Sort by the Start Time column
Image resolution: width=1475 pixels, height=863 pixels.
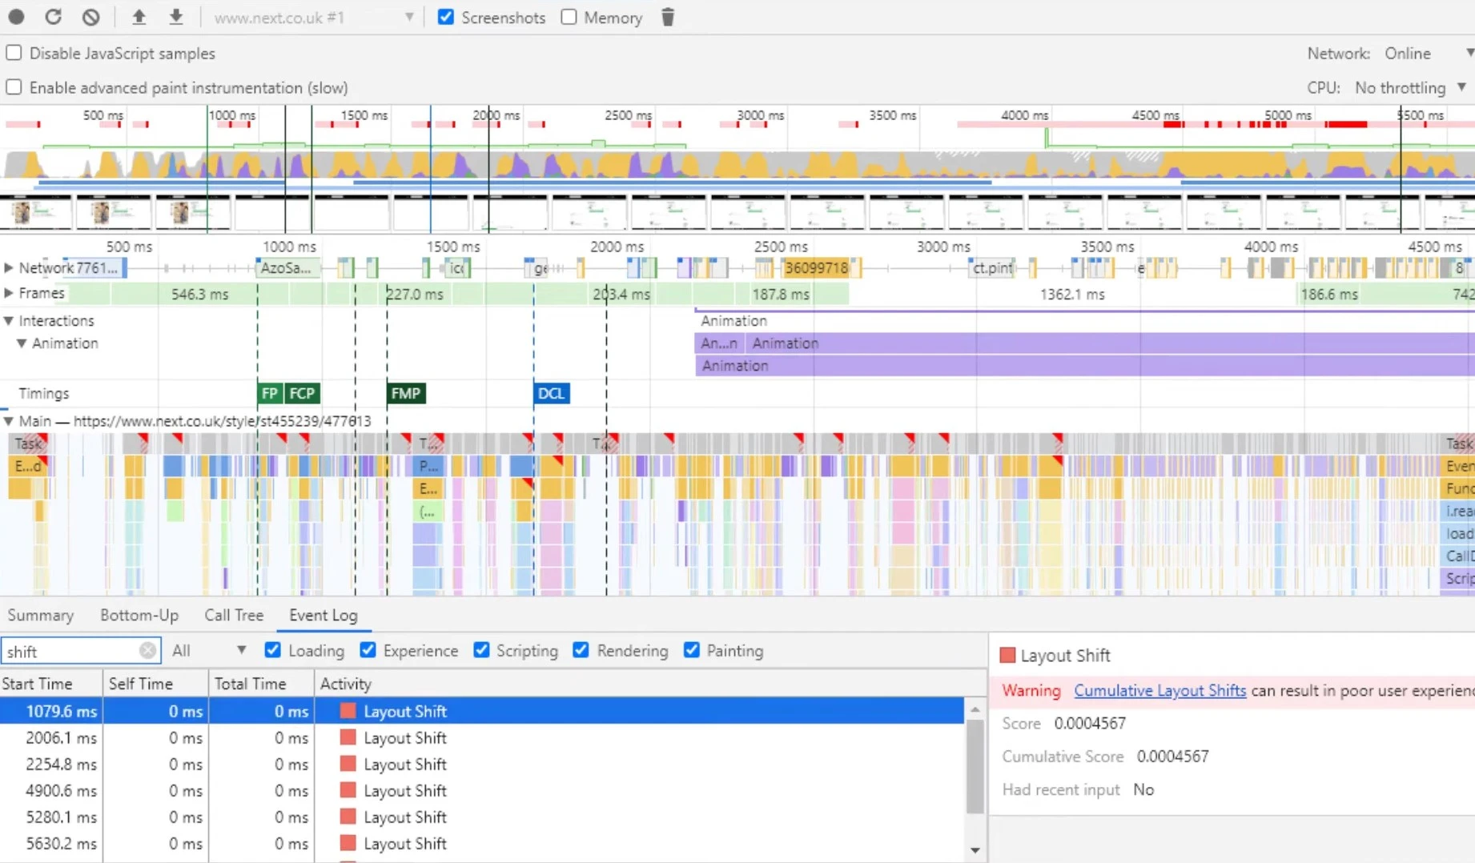[51, 684]
